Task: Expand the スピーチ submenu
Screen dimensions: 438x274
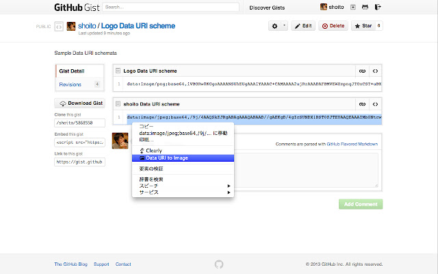Action: (x=183, y=186)
